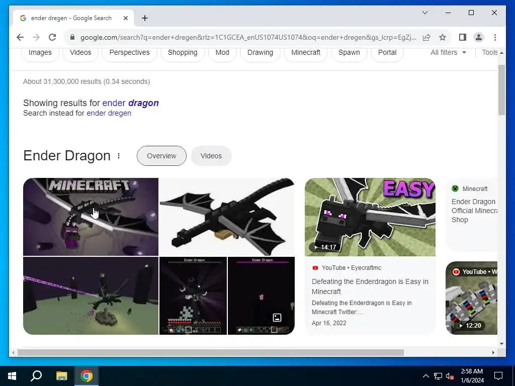Click the taskbar clock showing 2:58 AM
Viewport: 515px width, 386px height.
pos(472,376)
